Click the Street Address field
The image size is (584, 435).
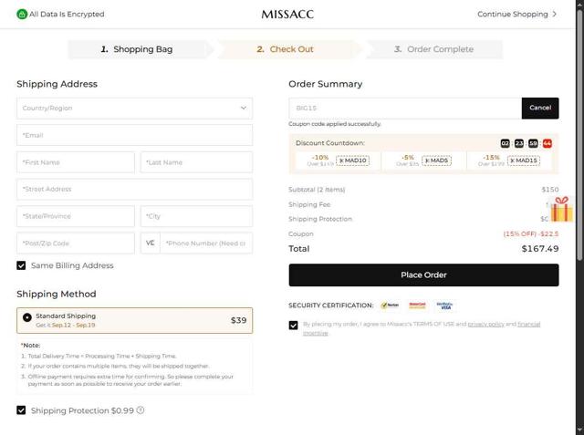pos(134,189)
